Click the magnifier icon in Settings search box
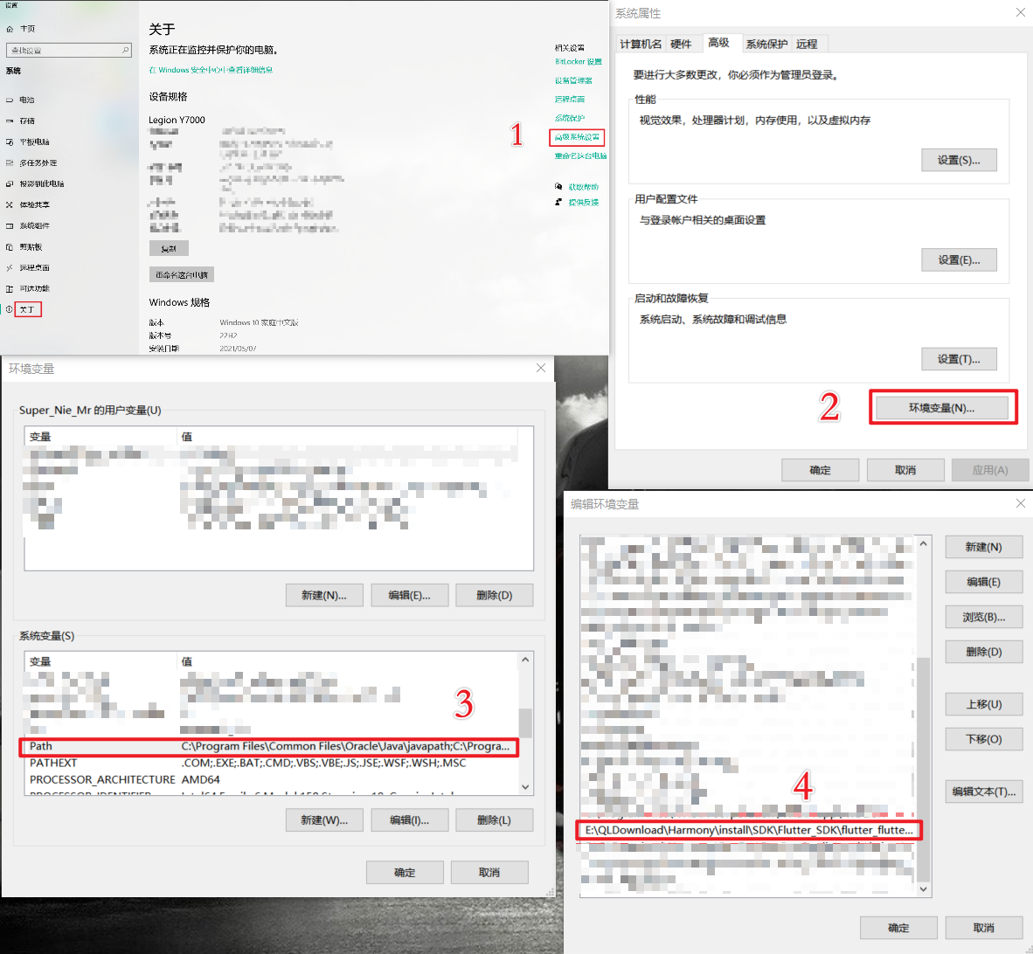The height and width of the screenshot is (954, 1033). click(125, 50)
